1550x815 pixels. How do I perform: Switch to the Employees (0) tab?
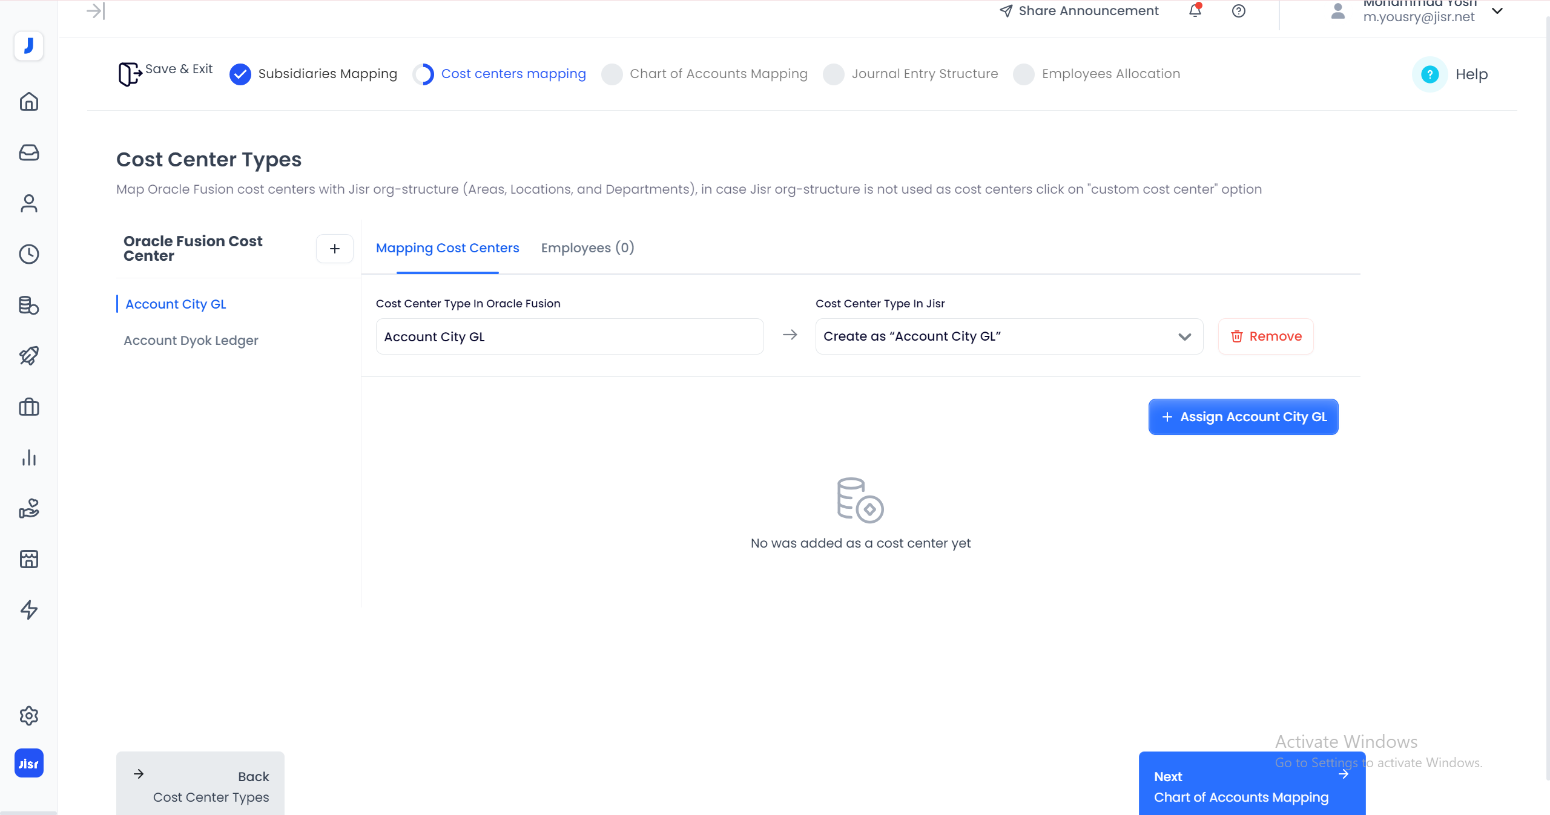[587, 248]
